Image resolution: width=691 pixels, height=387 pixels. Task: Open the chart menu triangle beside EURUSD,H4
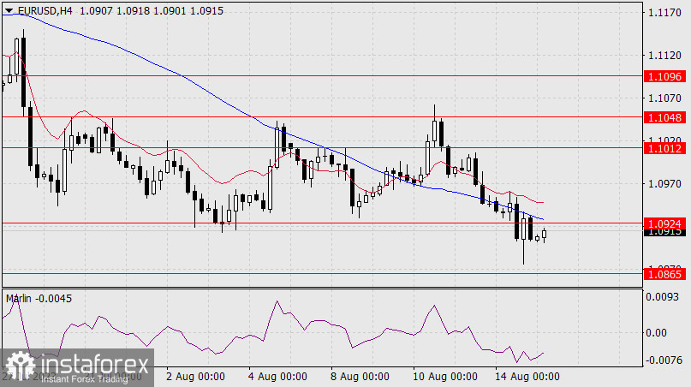[x=9, y=10]
